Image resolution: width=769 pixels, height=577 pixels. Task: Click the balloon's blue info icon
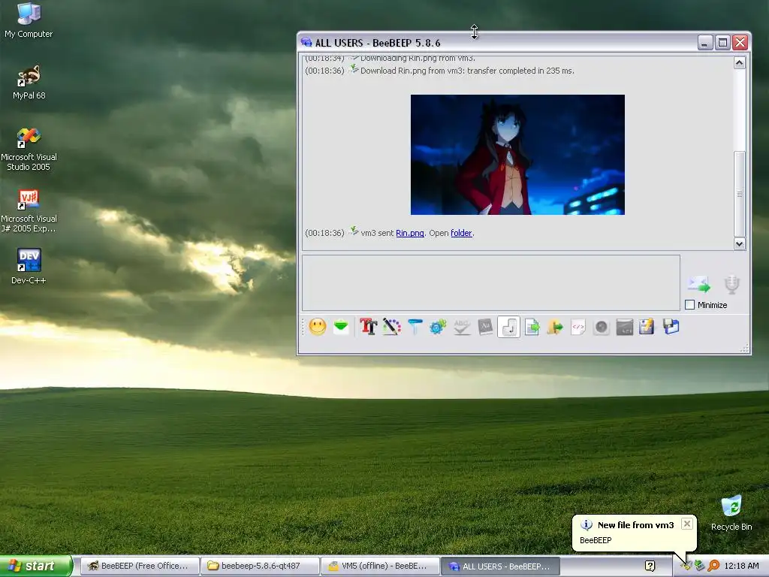coord(586,525)
